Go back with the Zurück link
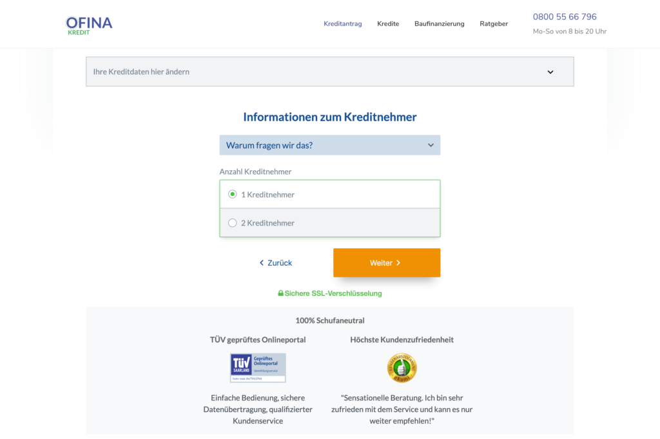This screenshot has height=439, width=660. 276,262
